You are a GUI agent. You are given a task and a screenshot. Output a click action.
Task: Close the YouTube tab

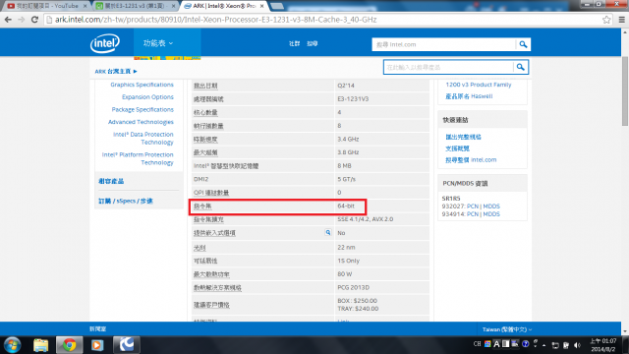click(86, 6)
